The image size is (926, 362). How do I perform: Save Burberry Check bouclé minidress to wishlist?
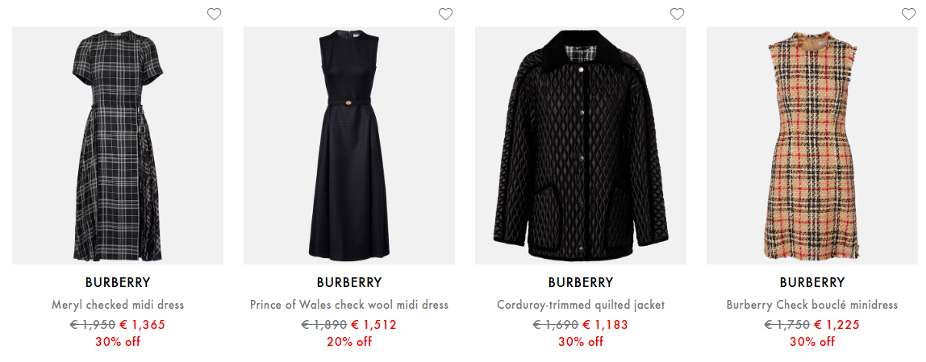click(x=908, y=14)
